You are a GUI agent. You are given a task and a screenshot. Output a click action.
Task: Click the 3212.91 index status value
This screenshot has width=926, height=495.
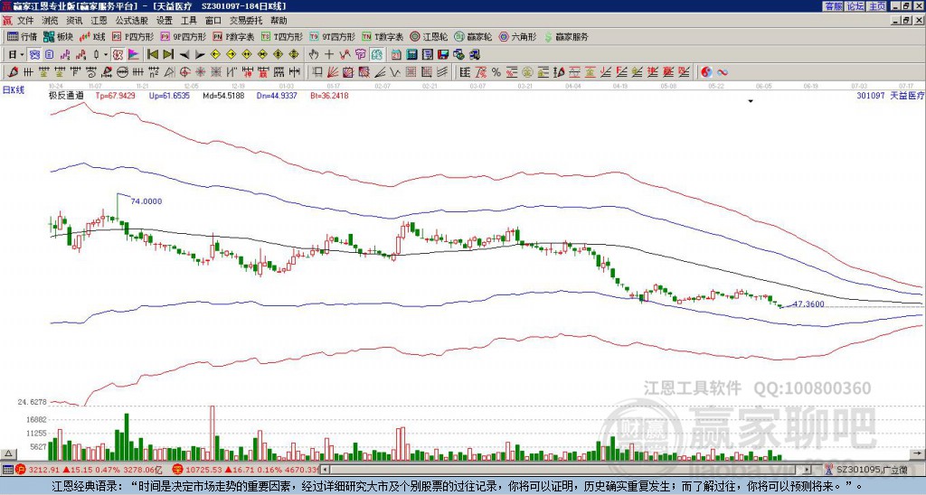click(44, 470)
